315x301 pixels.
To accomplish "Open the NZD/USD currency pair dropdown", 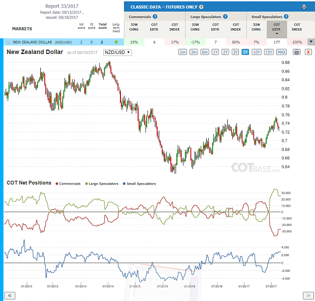I will [117, 52].
